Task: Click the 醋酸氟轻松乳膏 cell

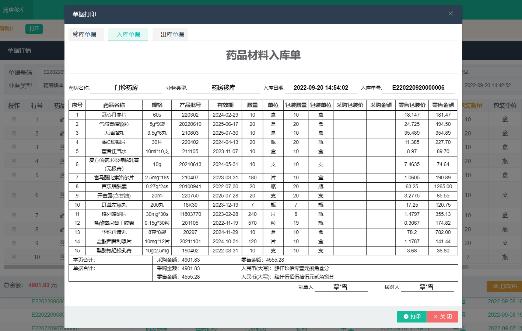Action: pyautogui.click(x=114, y=251)
